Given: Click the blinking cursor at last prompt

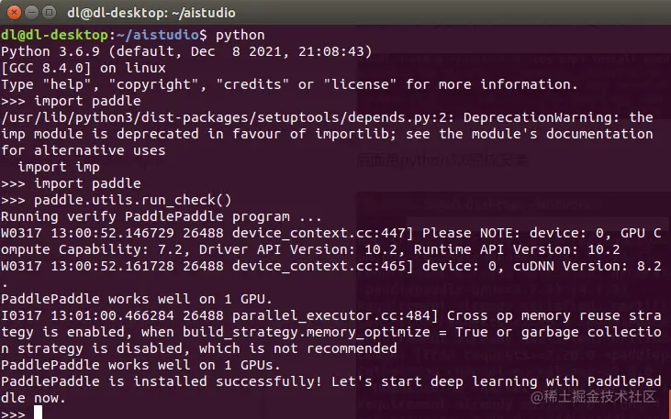Looking at the screenshot, I should coord(38,413).
